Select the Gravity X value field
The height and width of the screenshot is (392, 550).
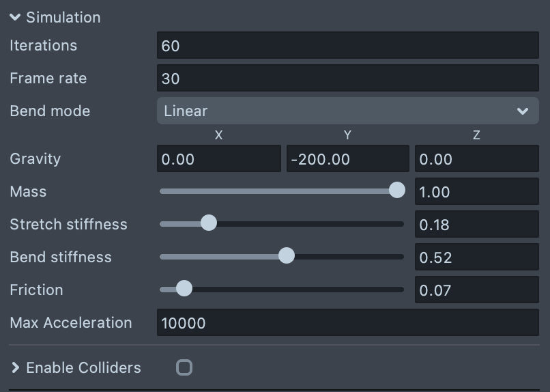coord(218,159)
